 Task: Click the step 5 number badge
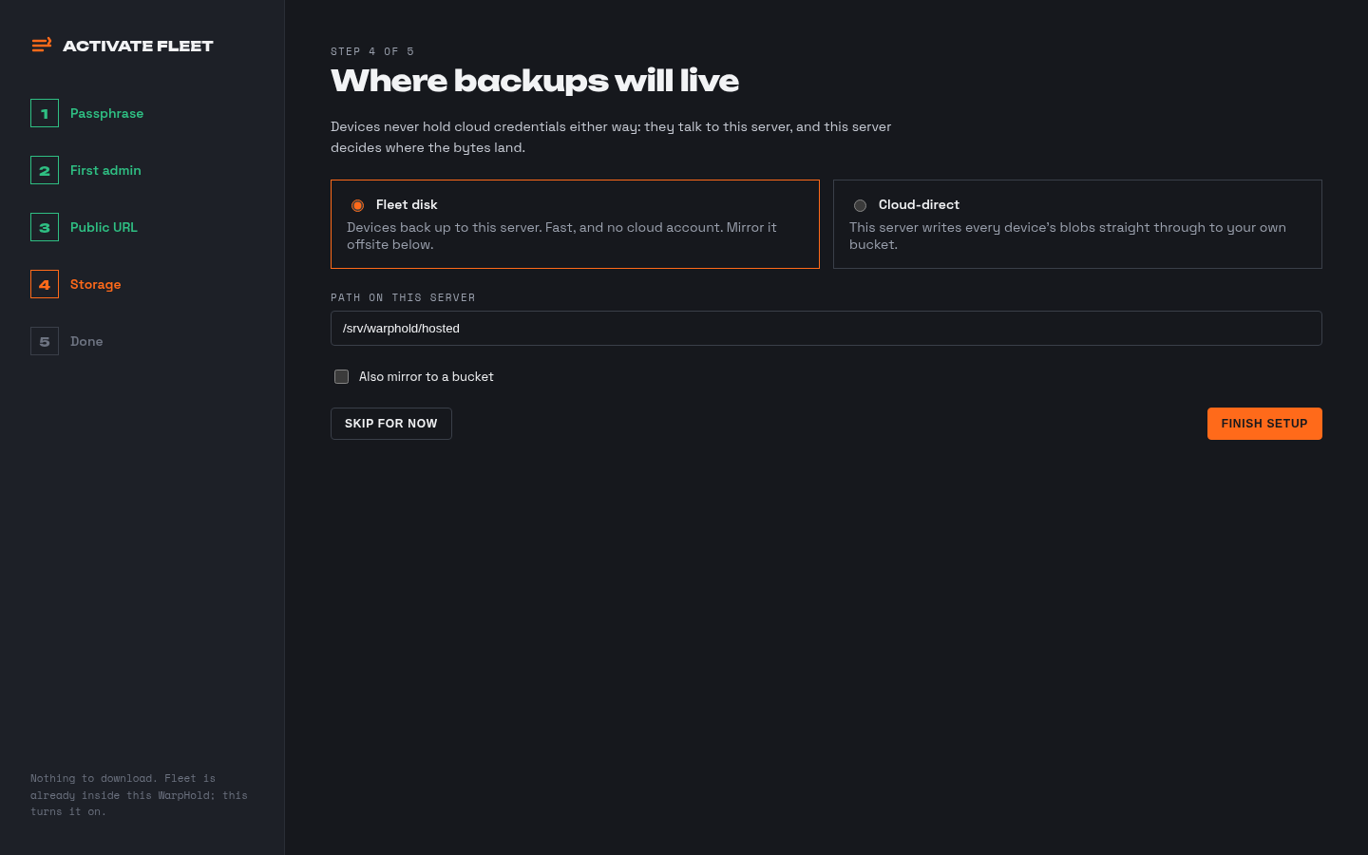pyautogui.click(x=45, y=341)
